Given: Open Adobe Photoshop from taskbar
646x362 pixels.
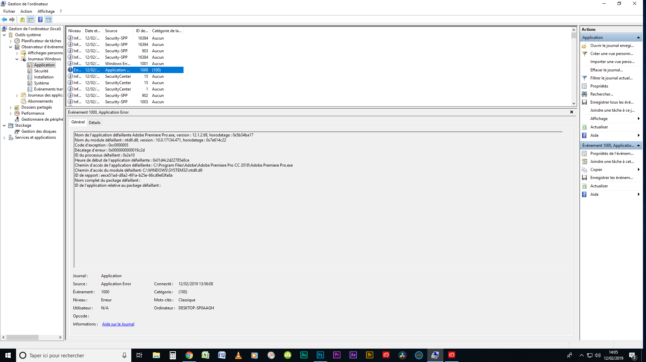Looking at the screenshot, I should [320, 355].
